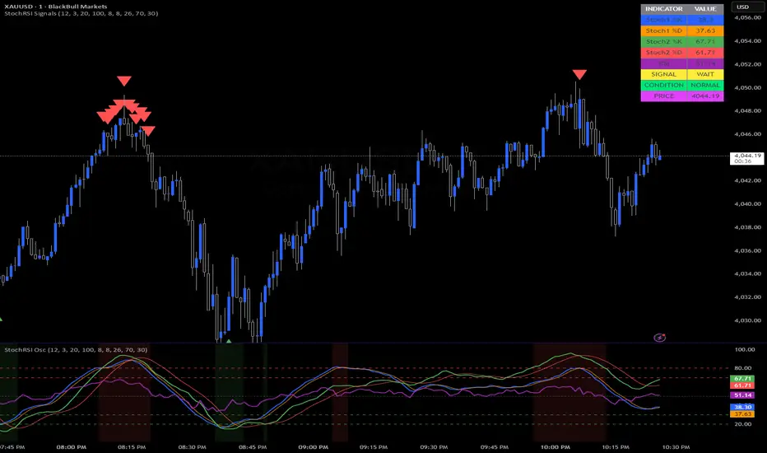Image resolution: width=767 pixels, height=453 pixels.
Task: Click the PRICE label cell in the table
Action: pos(664,96)
